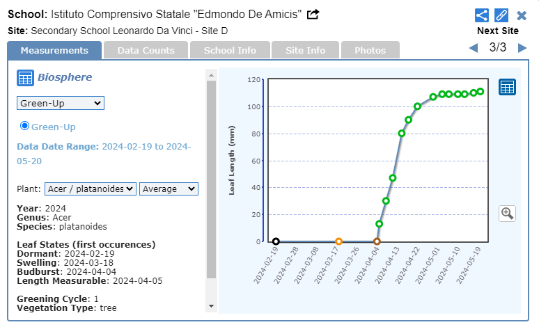
Task: Expand the Average dropdown
Action: coord(169,189)
